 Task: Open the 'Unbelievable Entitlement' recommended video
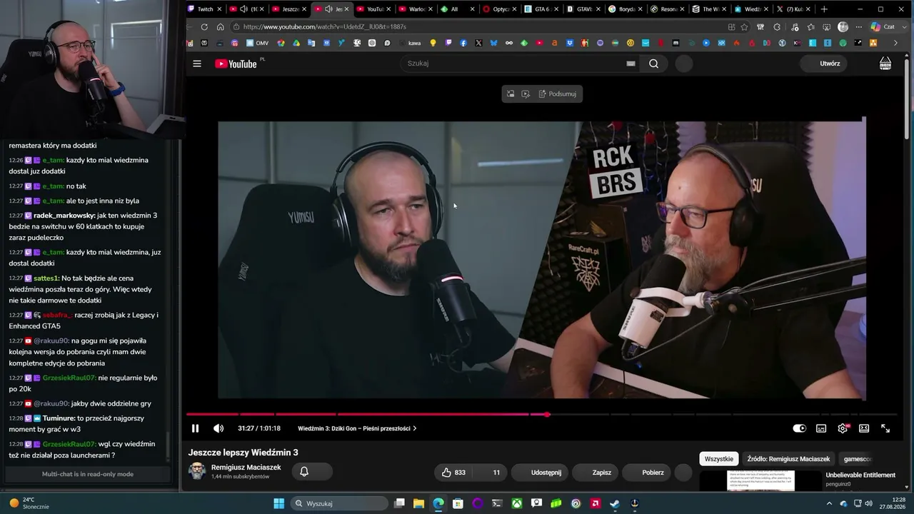[860, 475]
